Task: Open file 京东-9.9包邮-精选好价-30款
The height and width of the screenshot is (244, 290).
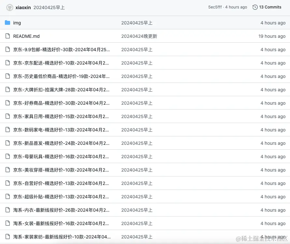Action: pyautogui.click(x=61, y=50)
